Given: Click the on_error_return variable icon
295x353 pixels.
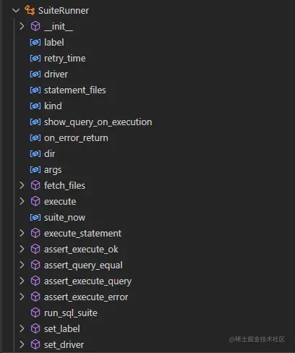Looking at the screenshot, I should (35, 138).
